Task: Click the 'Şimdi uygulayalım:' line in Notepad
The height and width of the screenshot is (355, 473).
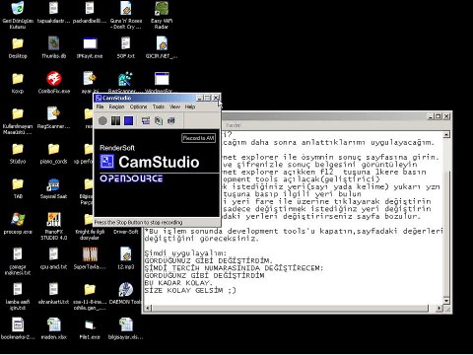Action: click(x=185, y=253)
